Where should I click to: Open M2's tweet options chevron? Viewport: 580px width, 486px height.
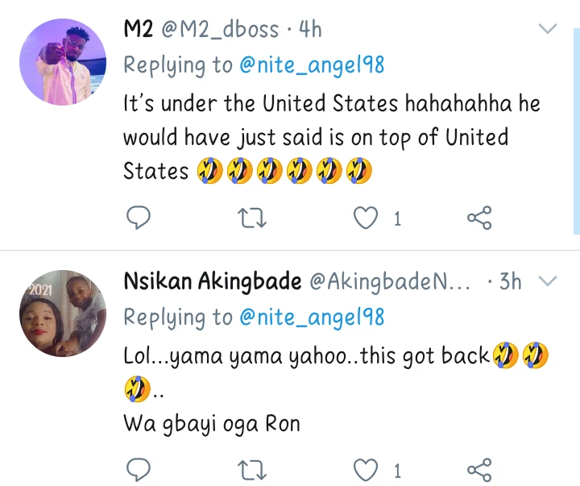(547, 30)
